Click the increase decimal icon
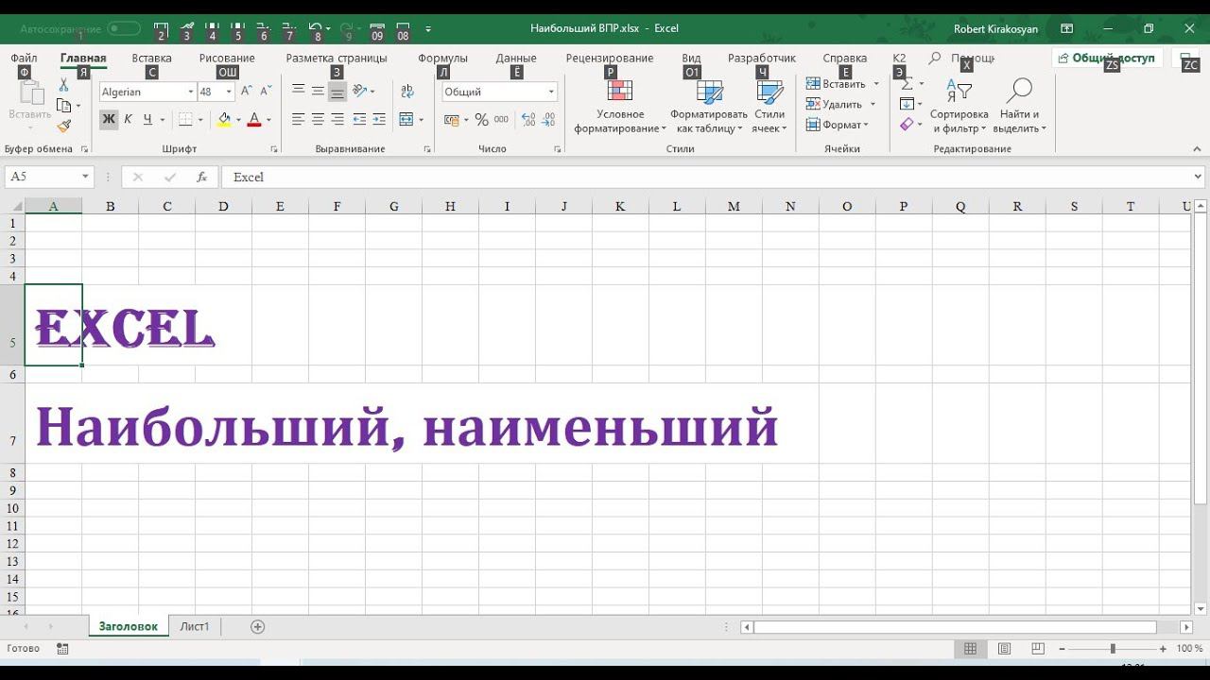The width and height of the screenshot is (1210, 680). pyautogui.click(x=528, y=120)
